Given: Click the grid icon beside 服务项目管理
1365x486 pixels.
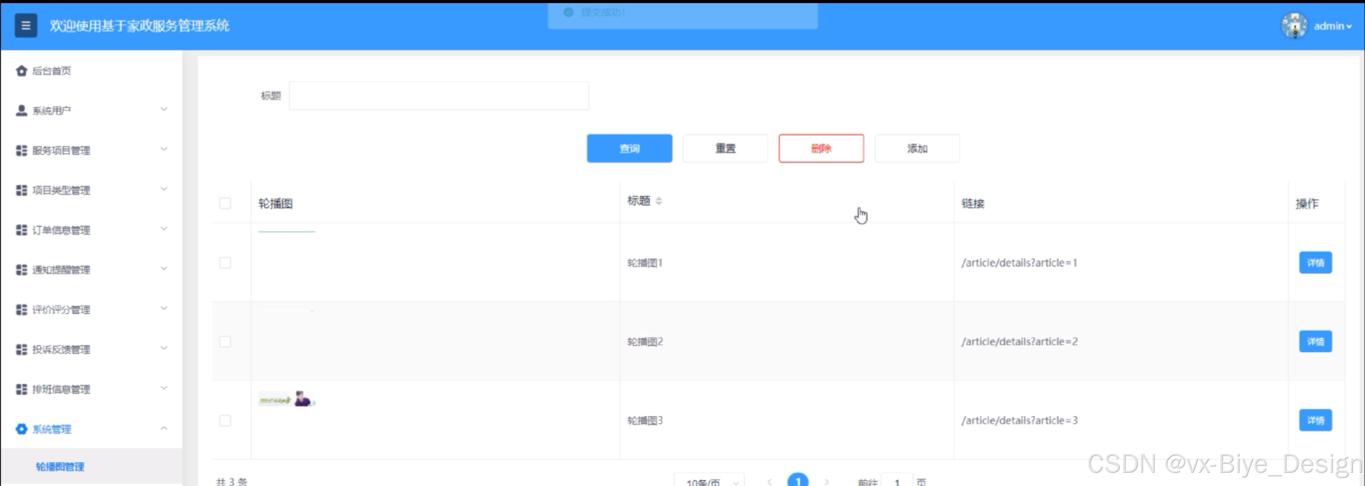Looking at the screenshot, I should (21, 151).
